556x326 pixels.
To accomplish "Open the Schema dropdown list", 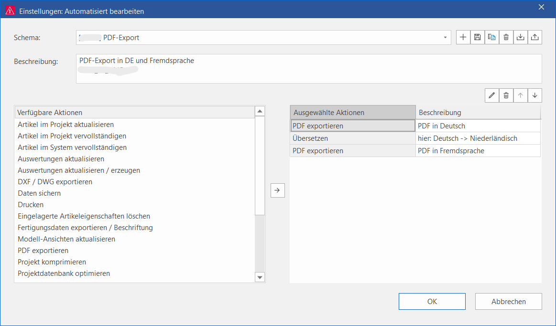I will pos(445,37).
